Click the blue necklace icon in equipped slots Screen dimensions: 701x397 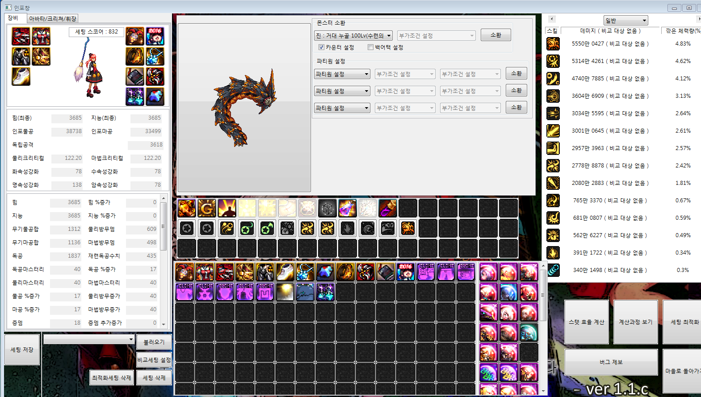point(155,56)
